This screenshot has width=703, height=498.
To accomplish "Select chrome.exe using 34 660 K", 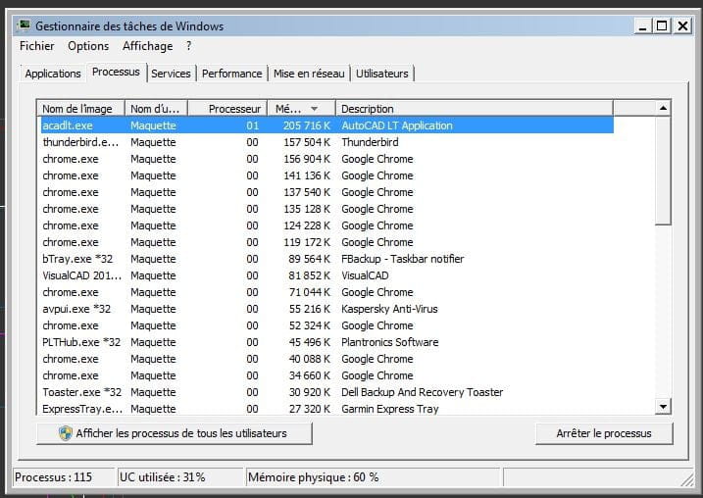I will 327,375.
